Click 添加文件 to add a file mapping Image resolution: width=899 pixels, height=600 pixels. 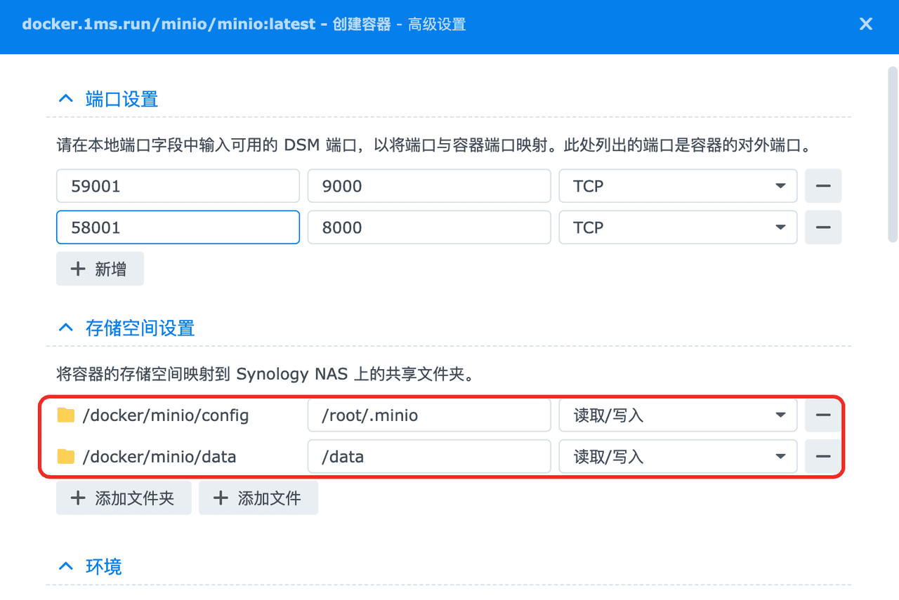click(x=258, y=498)
